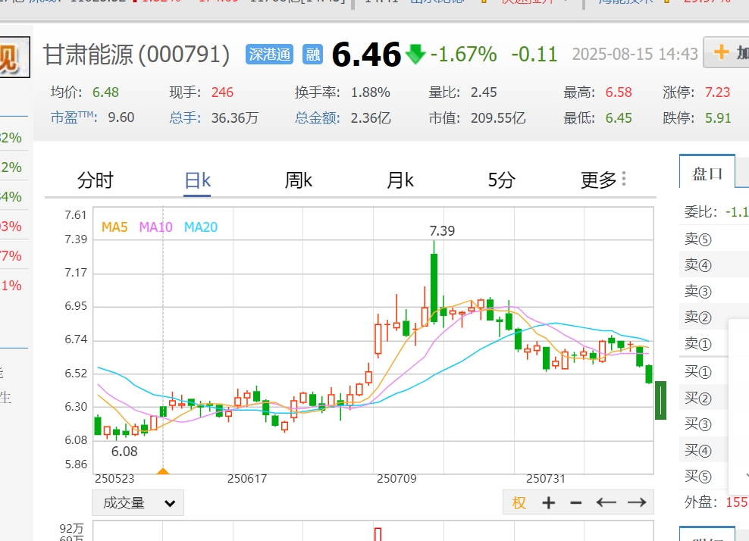The width and height of the screenshot is (749, 541).
Task: Click the plus add-to-watchlist button
Action: tap(726, 52)
